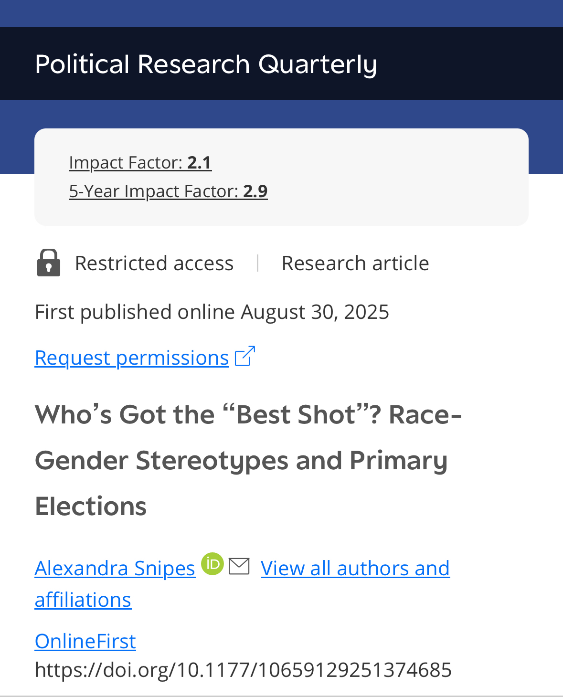Click the external-link icon after Request permissions

(245, 356)
